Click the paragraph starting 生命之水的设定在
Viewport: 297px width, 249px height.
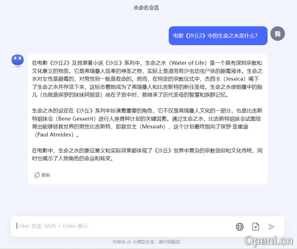pyautogui.click(x=147, y=123)
